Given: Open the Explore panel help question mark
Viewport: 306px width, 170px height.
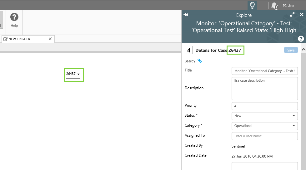Looking at the screenshot, I should coord(301,39).
